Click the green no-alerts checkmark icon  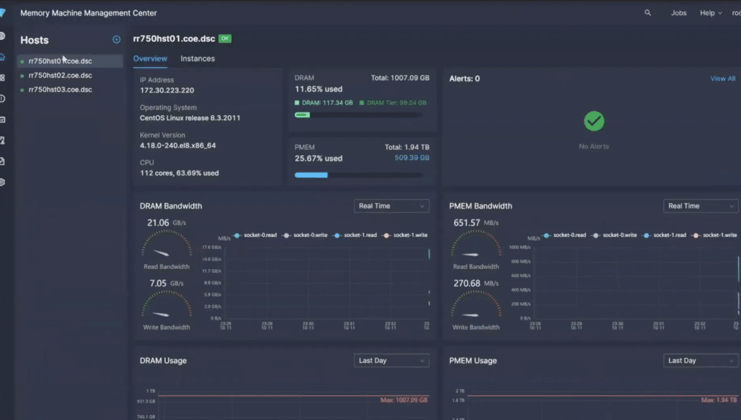pyautogui.click(x=593, y=121)
